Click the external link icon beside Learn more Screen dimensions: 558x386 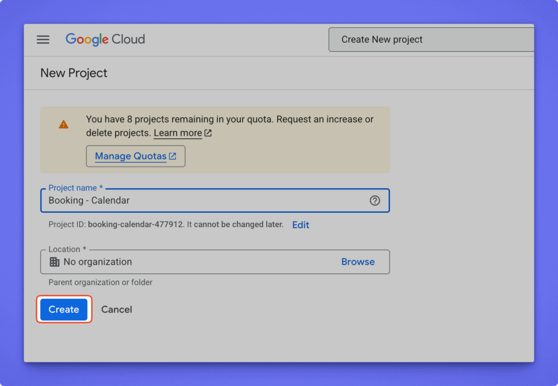[x=208, y=133]
